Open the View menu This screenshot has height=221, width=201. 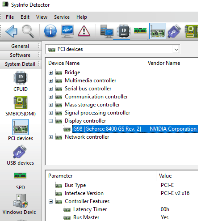click(42, 17)
